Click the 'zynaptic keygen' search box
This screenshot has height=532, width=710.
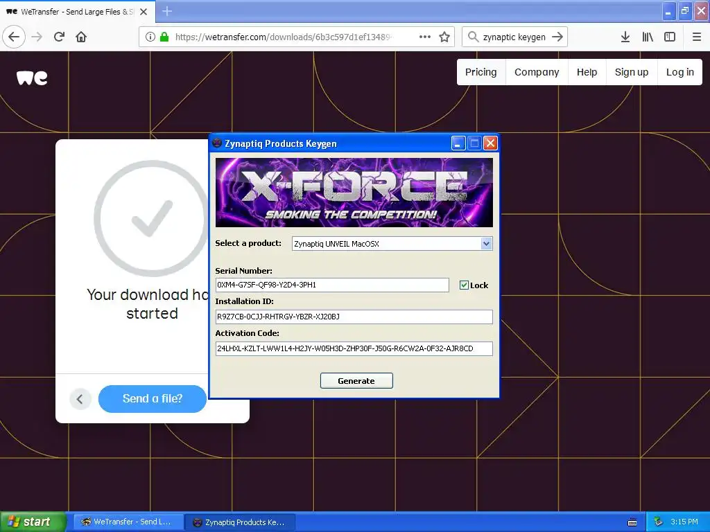514,37
